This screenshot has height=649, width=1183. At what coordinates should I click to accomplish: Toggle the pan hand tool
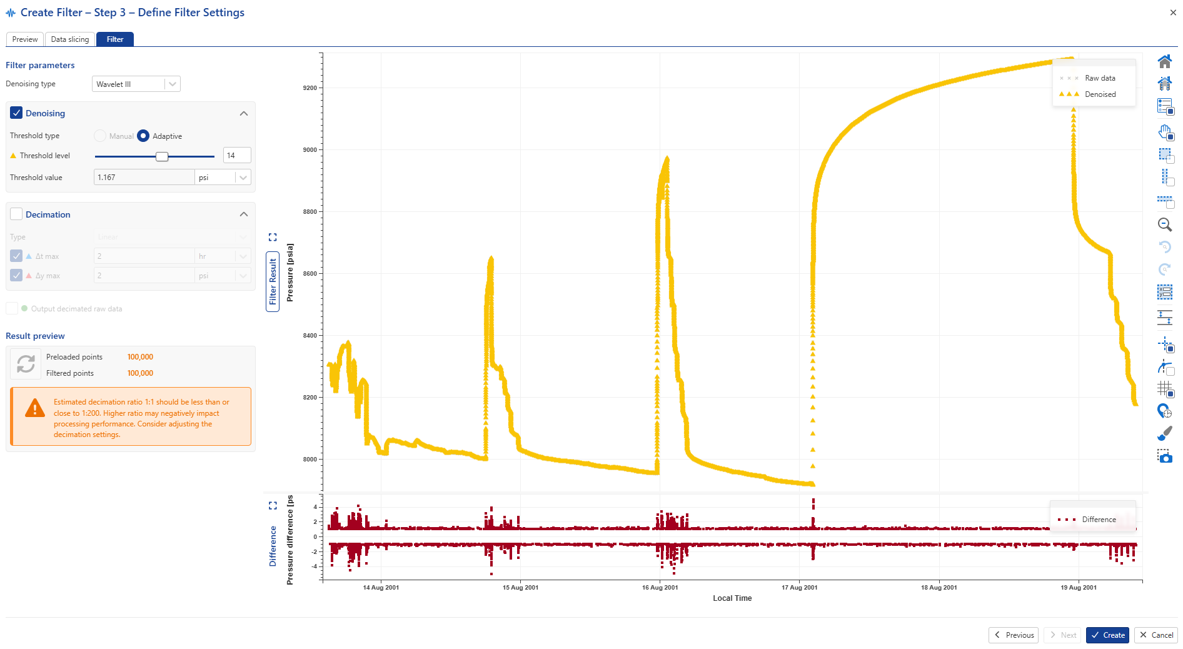point(1164,132)
